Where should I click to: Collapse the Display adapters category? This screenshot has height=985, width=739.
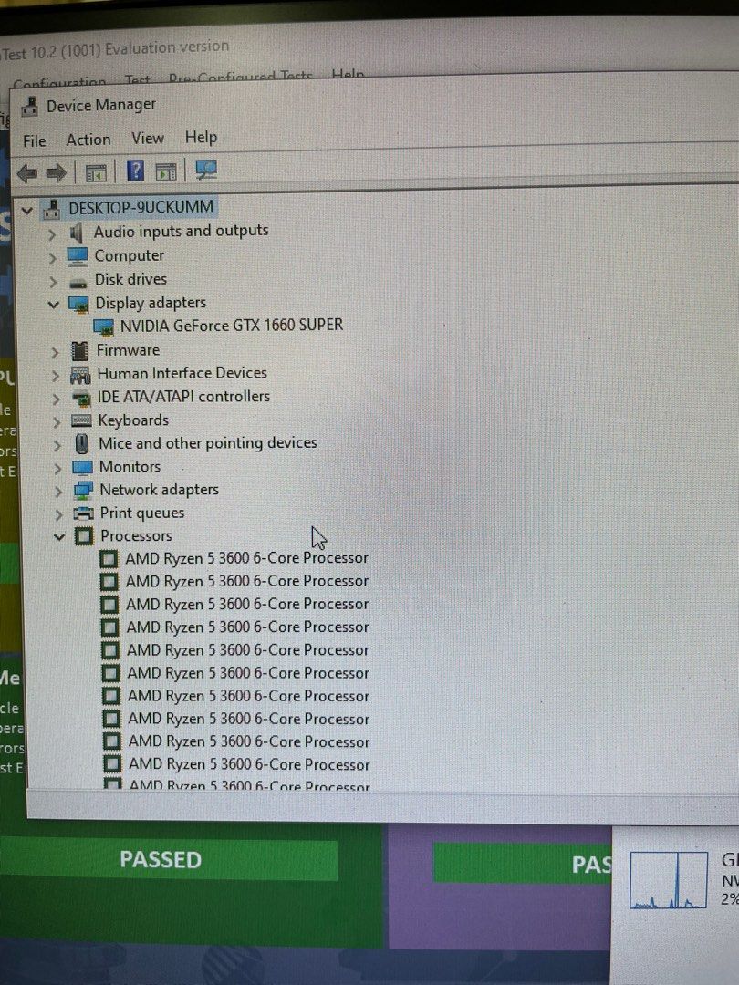(x=53, y=303)
